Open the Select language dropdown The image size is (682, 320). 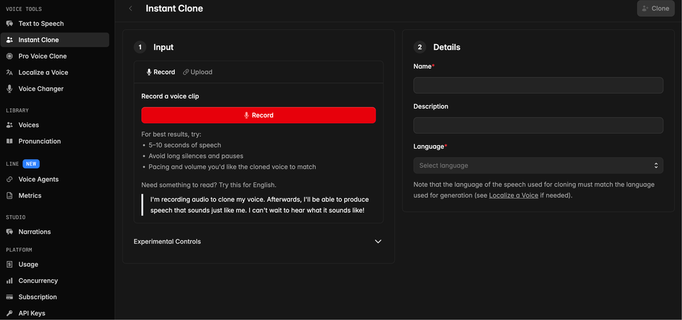tap(537, 166)
